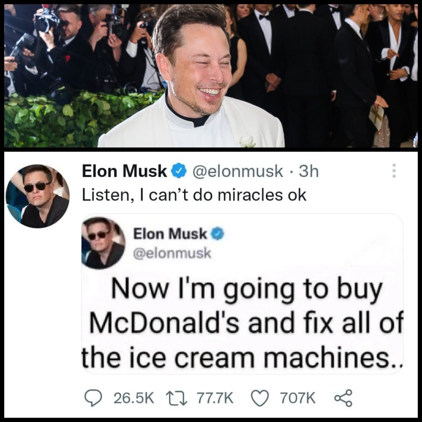Screen dimensions: 422x422
Task: Click the blue verified badge beside 3h tweet
Action: pyautogui.click(x=179, y=171)
